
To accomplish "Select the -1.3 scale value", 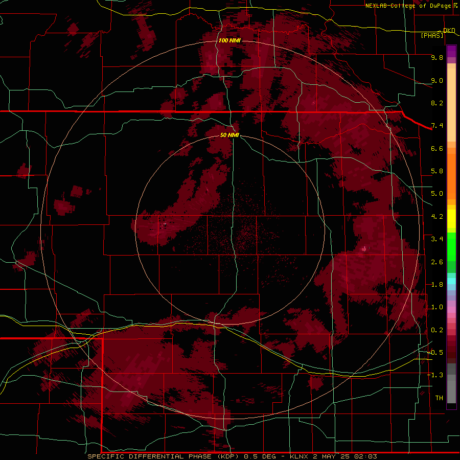I will [435, 375].
